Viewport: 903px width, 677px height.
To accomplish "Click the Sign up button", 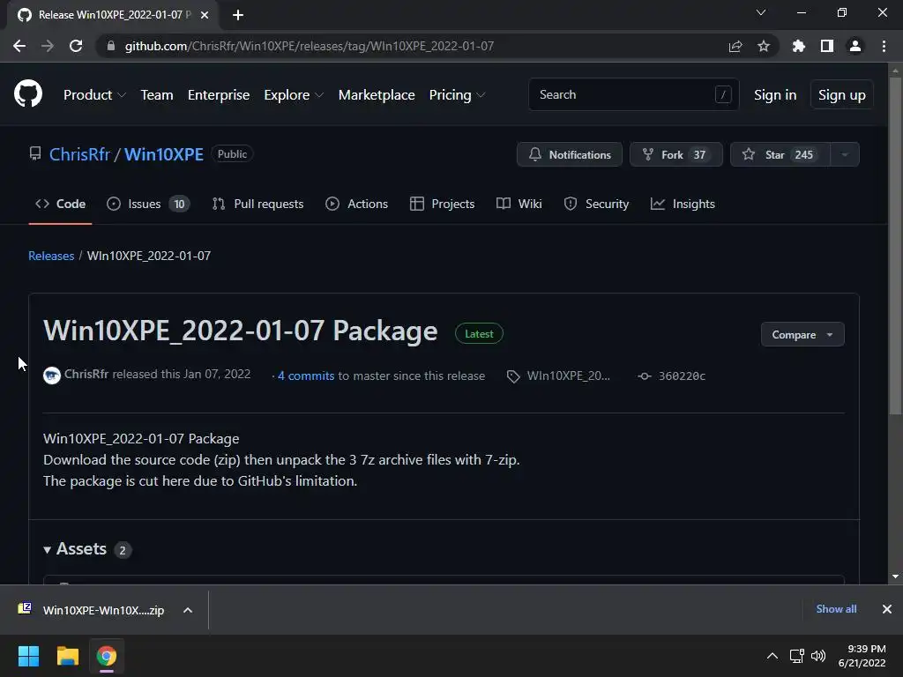I will (842, 95).
